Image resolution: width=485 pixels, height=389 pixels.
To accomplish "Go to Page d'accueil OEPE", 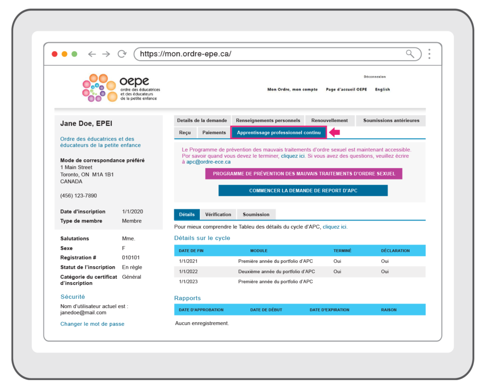I will [346, 89].
